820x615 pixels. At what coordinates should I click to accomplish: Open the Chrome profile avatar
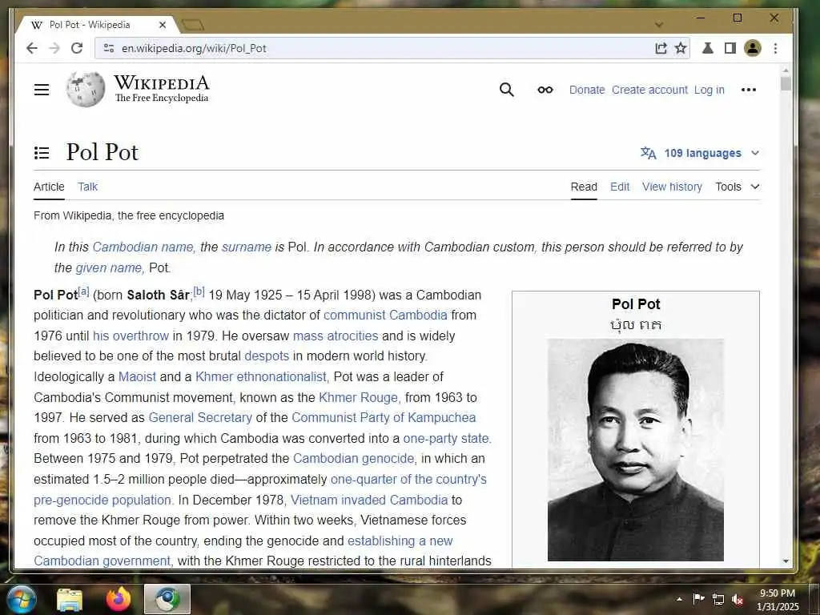point(753,48)
